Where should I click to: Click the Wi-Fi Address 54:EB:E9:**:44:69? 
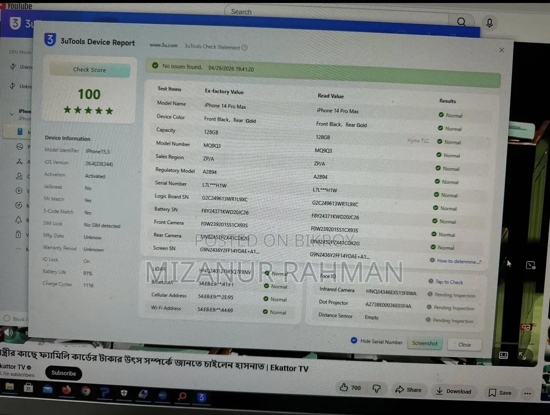[x=215, y=310]
